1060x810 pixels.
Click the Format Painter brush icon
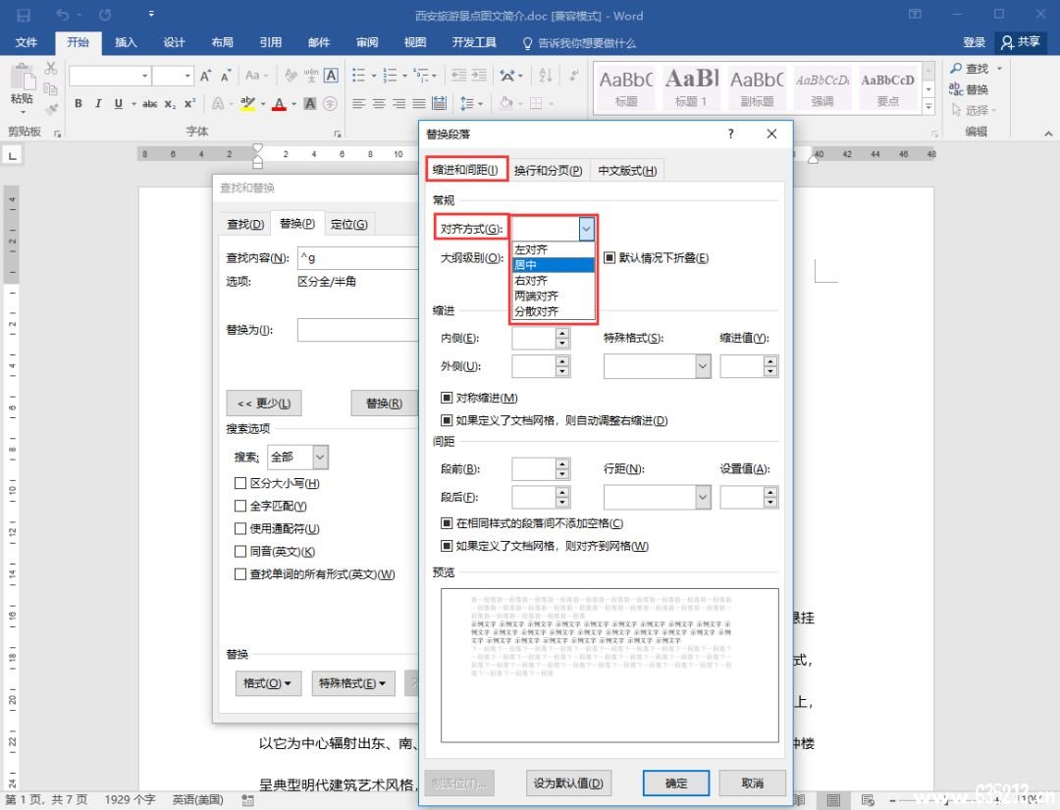click(51, 109)
